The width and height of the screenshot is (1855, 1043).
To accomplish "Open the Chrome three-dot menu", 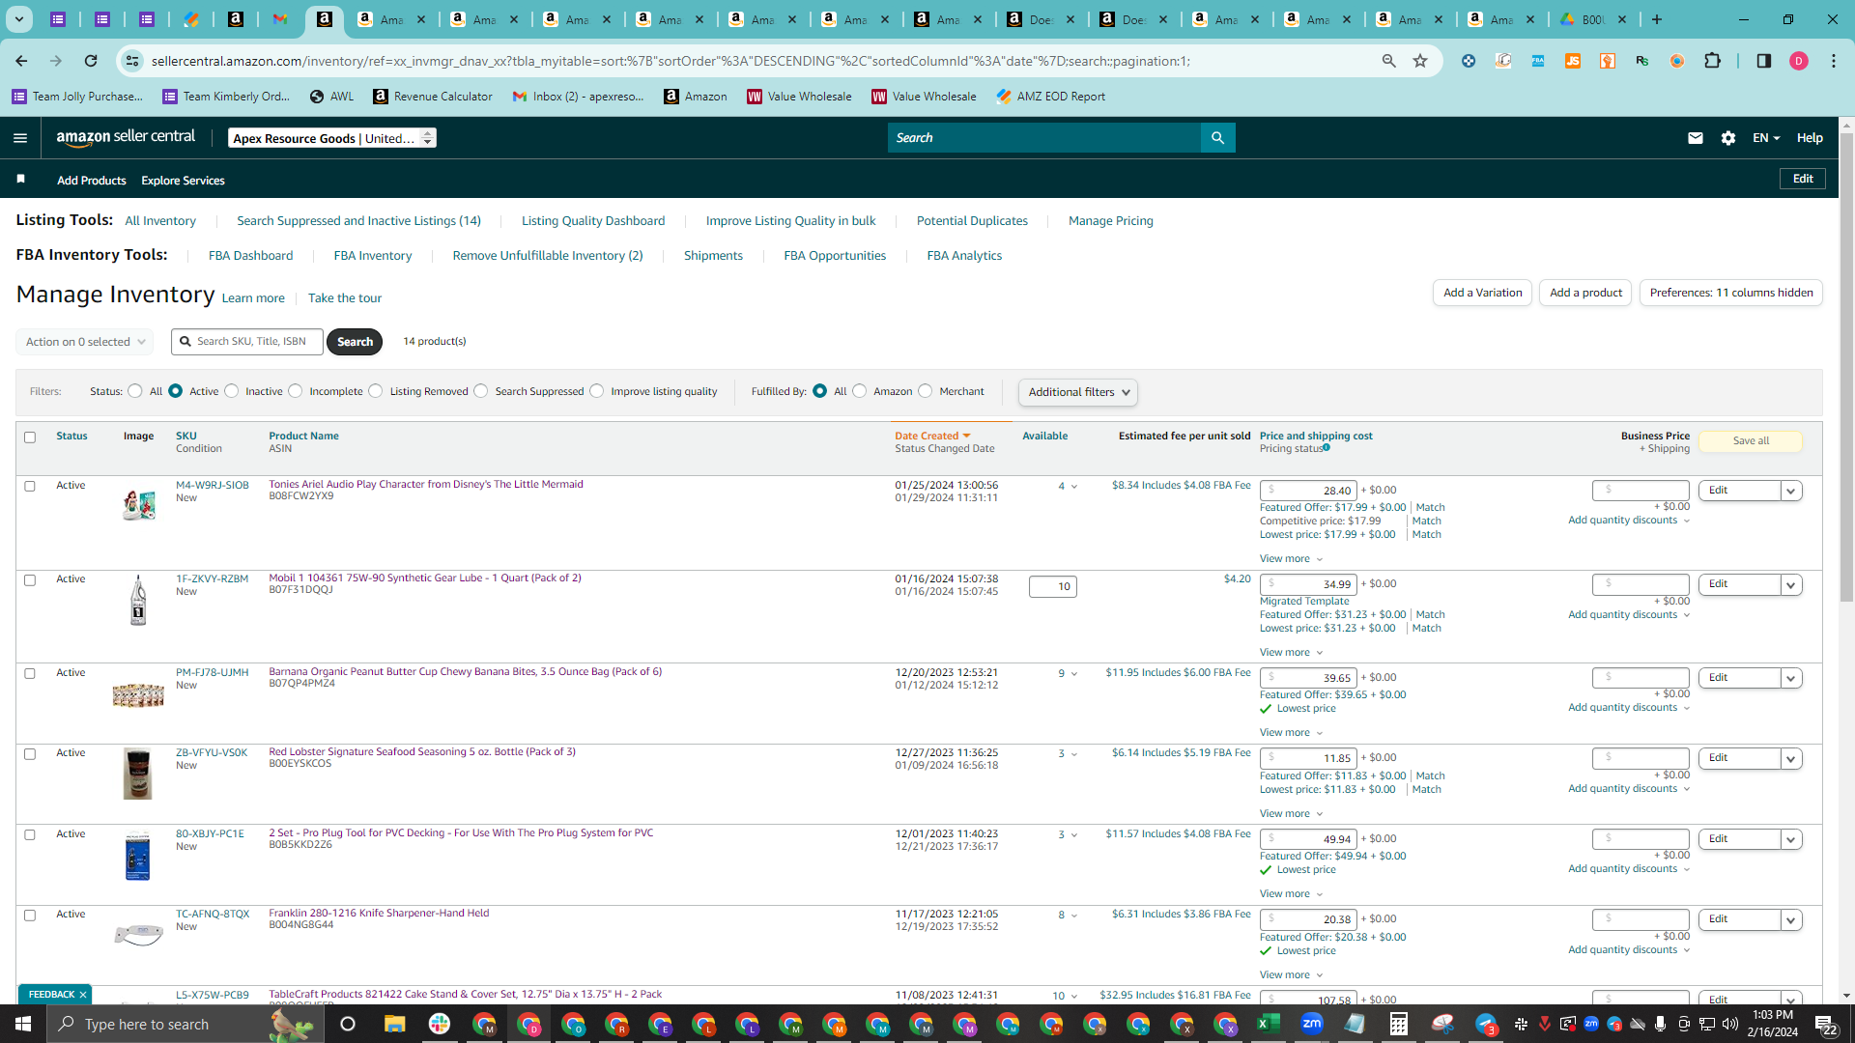I will (x=1834, y=61).
